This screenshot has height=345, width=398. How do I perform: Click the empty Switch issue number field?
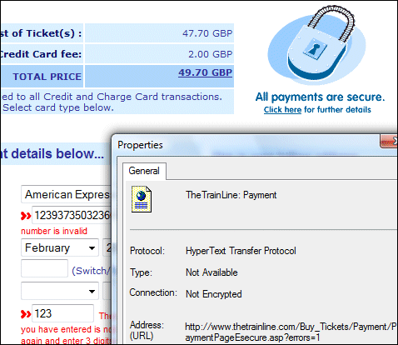(x=44, y=268)
